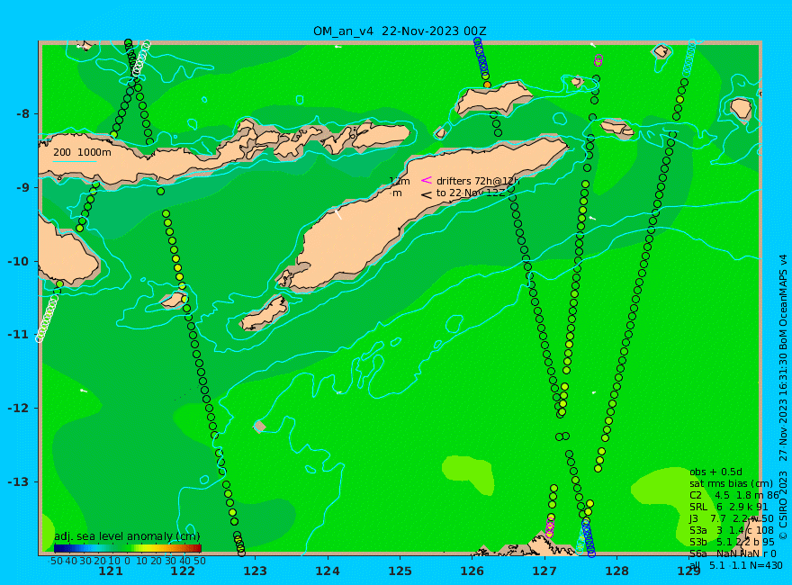Click the S3a satellite statistics row
This screenshot has height=585, width=792.
[732, 530]
